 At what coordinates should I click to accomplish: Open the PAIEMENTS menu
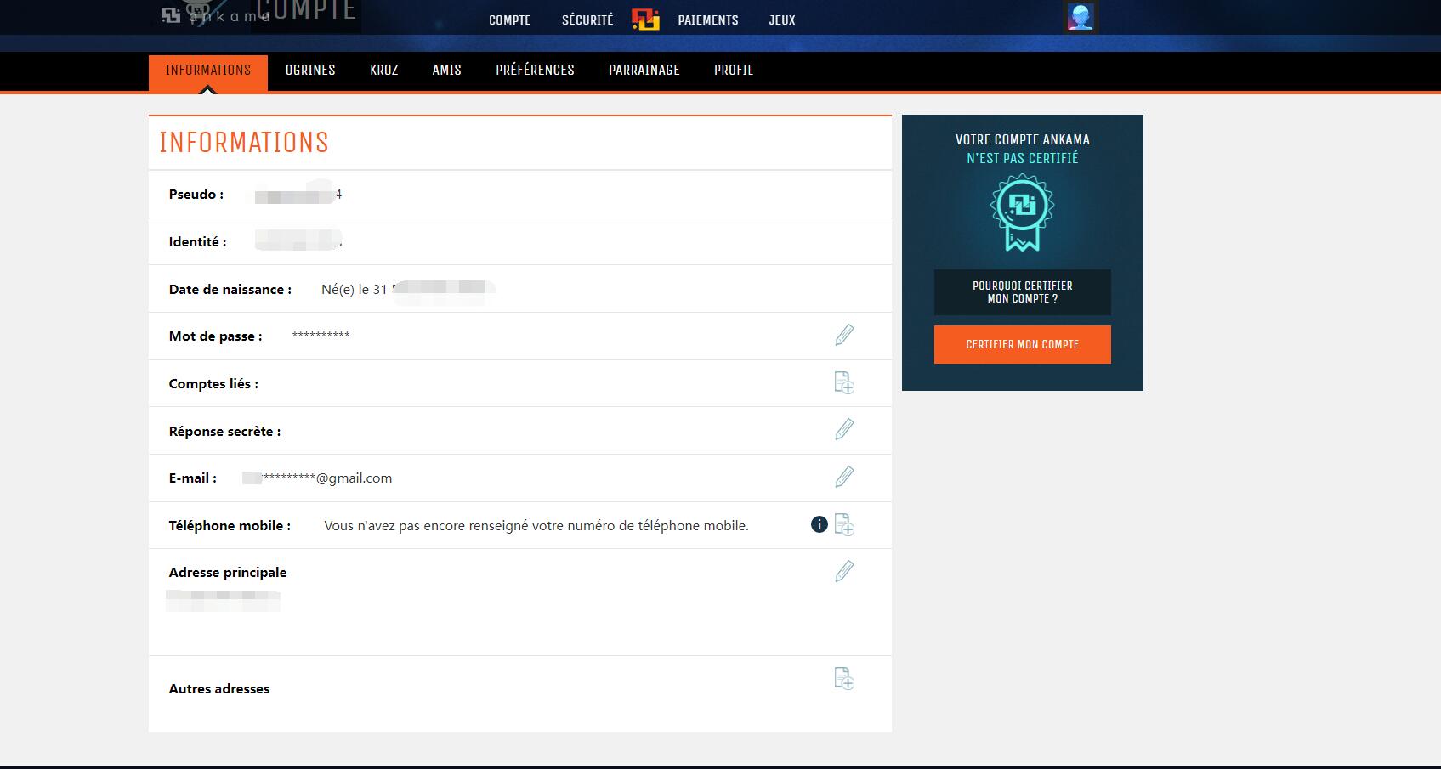pos(708,20)
